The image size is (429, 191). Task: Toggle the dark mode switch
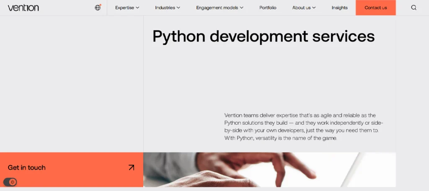pos(10,182)
